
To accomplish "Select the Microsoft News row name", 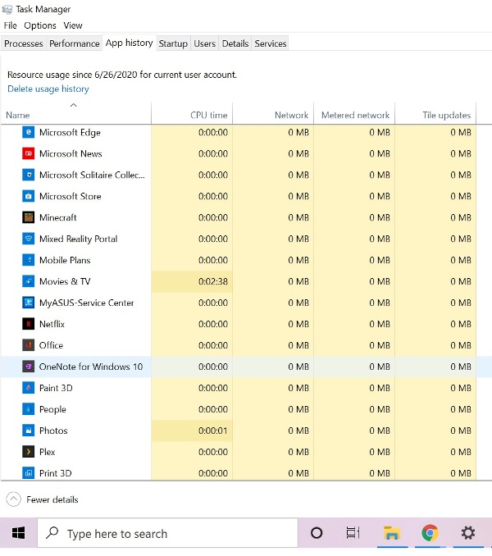I will click(x=71, y=153).
